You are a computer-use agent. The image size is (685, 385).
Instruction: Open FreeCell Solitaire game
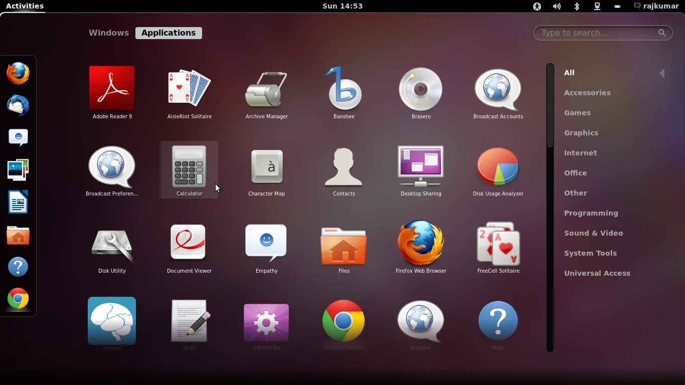498,248
